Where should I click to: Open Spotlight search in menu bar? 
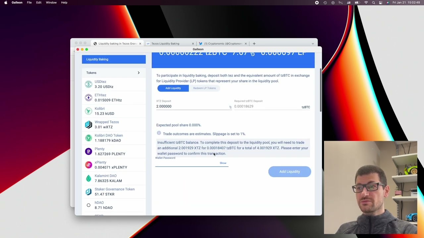point(373,3)
